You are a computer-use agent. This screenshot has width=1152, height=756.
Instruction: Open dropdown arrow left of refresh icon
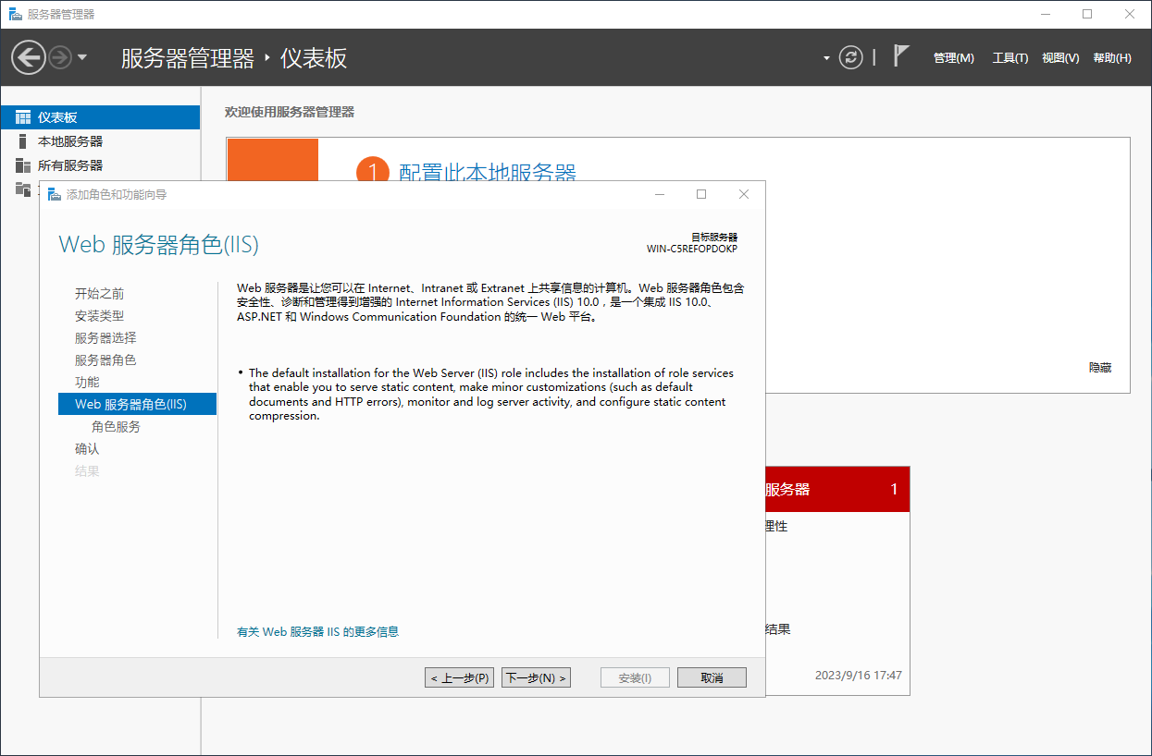(x=826, y=58)
